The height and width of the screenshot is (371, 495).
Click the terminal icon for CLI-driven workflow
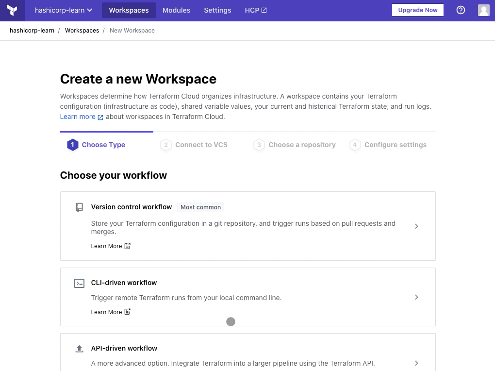click(79, 283)
